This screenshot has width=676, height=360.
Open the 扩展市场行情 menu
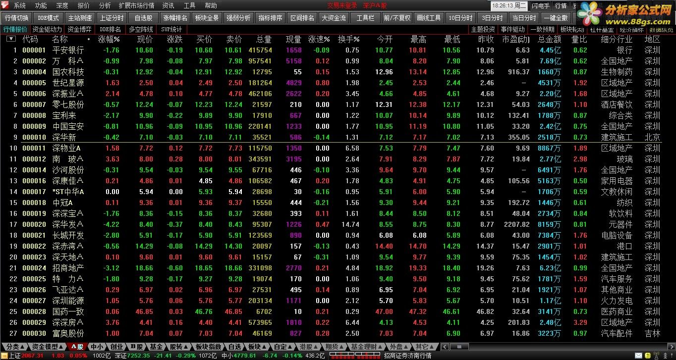(x=136, y=6)
